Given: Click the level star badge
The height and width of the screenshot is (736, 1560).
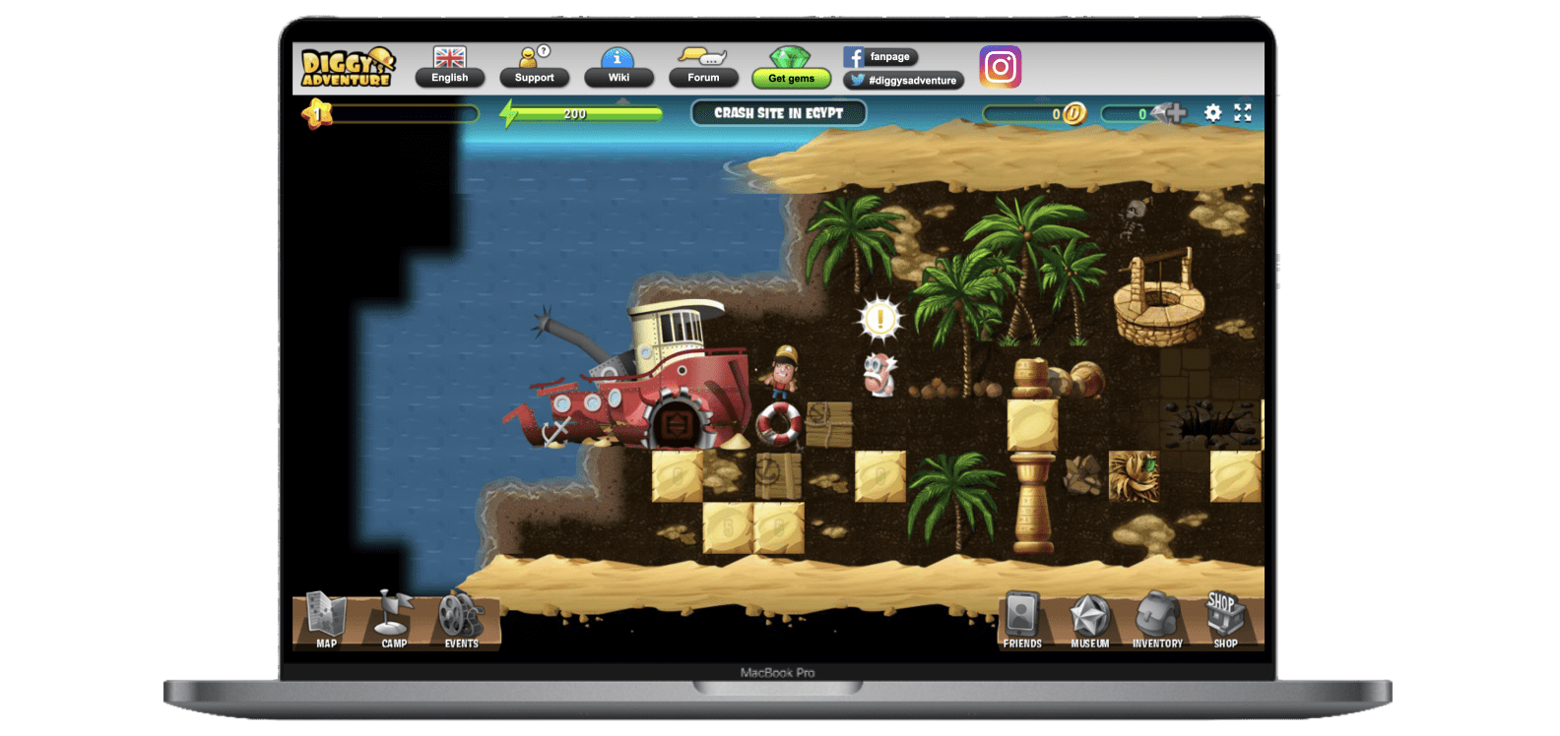Looking at the screenshot, I should [317, 114].
